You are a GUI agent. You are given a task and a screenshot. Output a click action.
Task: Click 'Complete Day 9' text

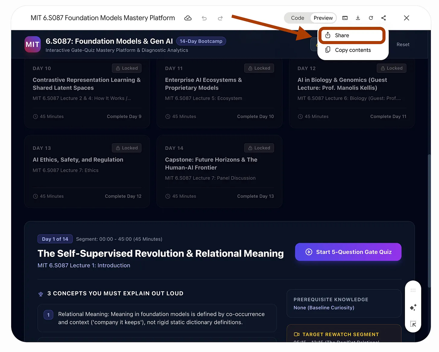tap(124, 117)
